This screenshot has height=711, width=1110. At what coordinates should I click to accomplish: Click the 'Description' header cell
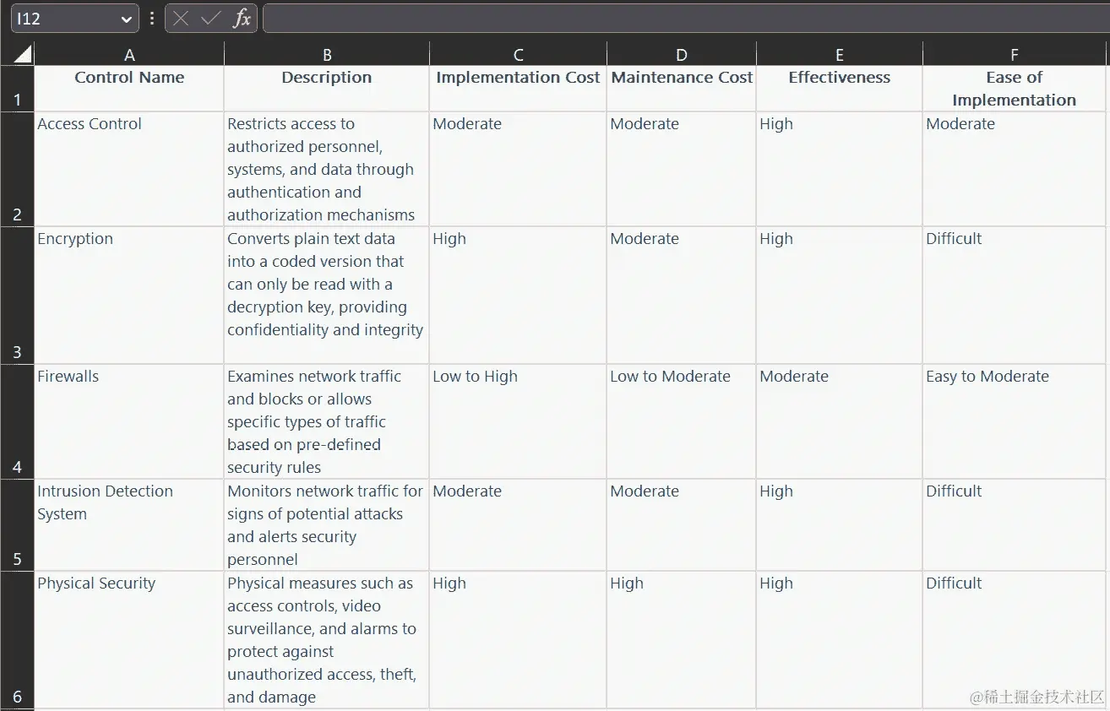pos(327,89)
